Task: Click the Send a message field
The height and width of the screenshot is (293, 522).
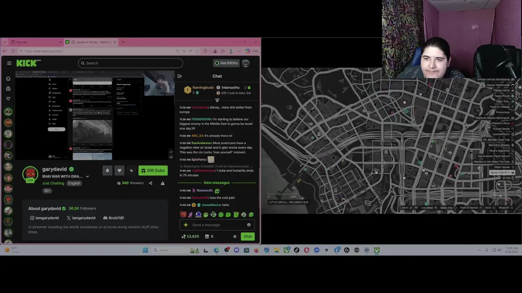Action: click(217, 225)
